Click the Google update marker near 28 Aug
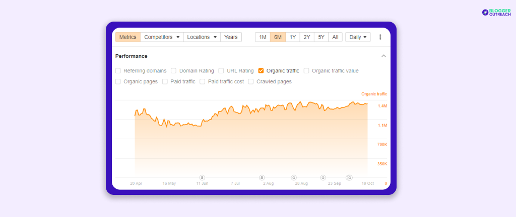The width and height of the screenshot is (516, 217). tap(294, 177)
